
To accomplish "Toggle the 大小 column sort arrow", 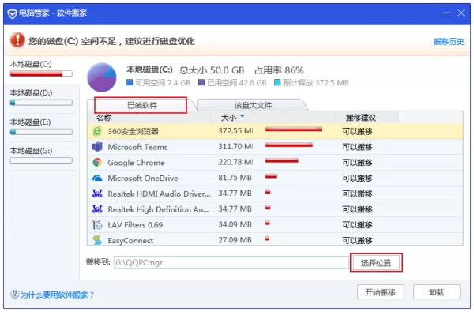I will (243, 116).
